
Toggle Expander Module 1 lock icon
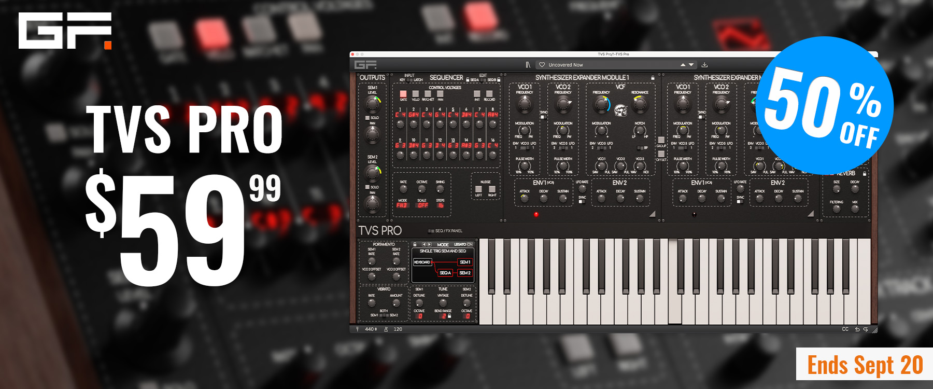653,78
